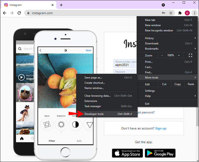The image size is (199, 162).
Task: Open Chrome Settings
Action: (x=167, y=91)
